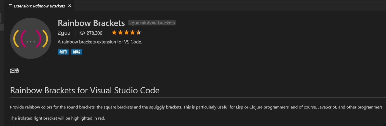Click the third orange rating star

pyautogui.click(x=126, y=33)
